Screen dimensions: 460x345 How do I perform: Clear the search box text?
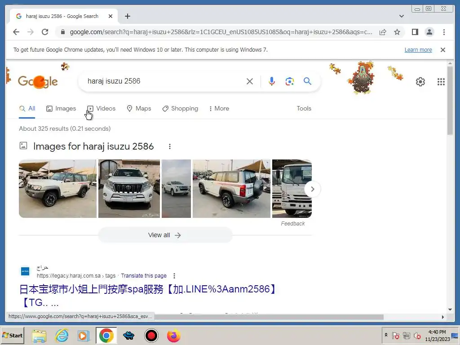coord(250,81)
